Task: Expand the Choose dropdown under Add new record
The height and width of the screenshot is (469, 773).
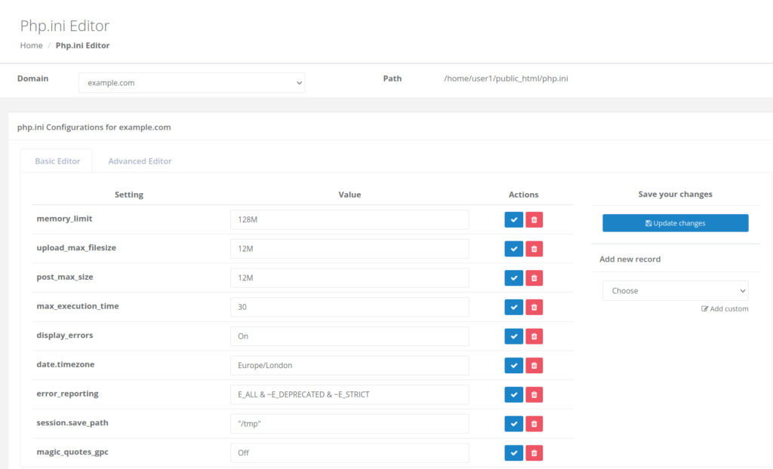Action: (675, 291)
